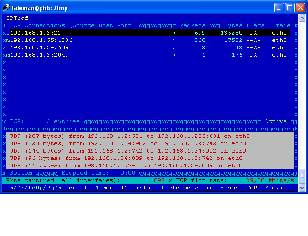
Task: Click the Up/Dn/PgUp/PgDn-scroll hint
Action: tap(47, 188)
